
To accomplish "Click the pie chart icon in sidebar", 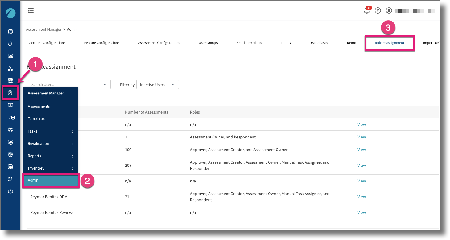I will click(10, 130).
